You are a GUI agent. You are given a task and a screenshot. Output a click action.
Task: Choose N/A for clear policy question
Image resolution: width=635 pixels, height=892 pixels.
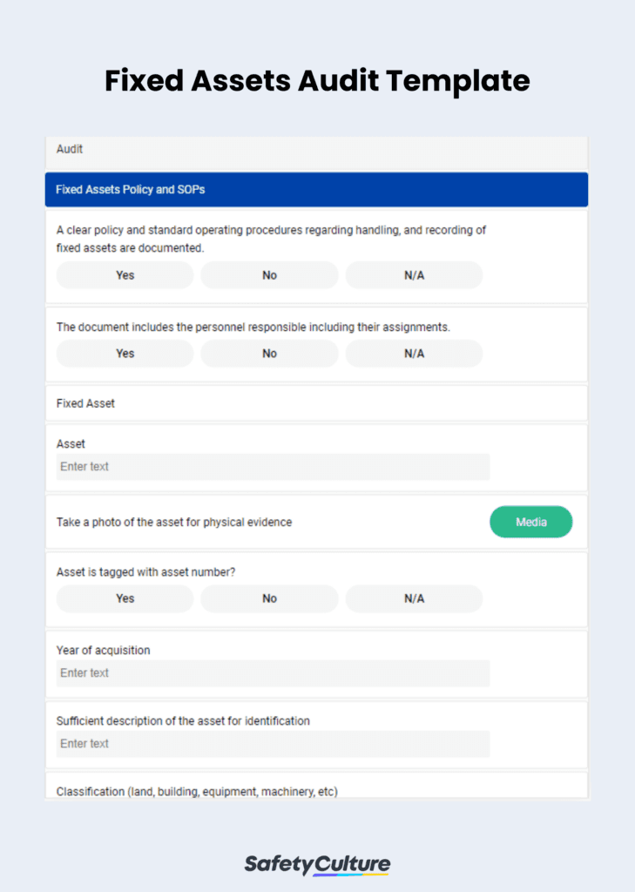pyautogui.click(x=414, y=275)
